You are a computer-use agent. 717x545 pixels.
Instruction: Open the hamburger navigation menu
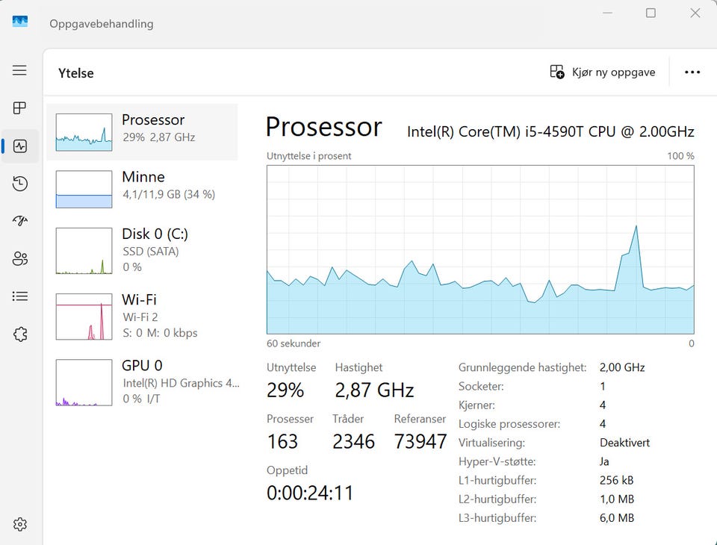tap(19, 70)
